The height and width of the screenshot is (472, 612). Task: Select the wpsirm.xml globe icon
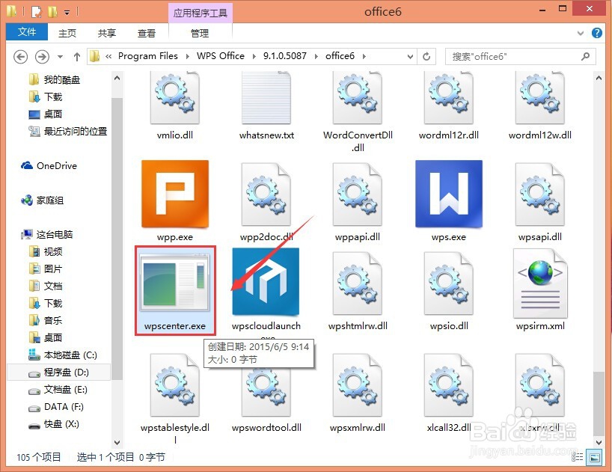pos(540,283)
